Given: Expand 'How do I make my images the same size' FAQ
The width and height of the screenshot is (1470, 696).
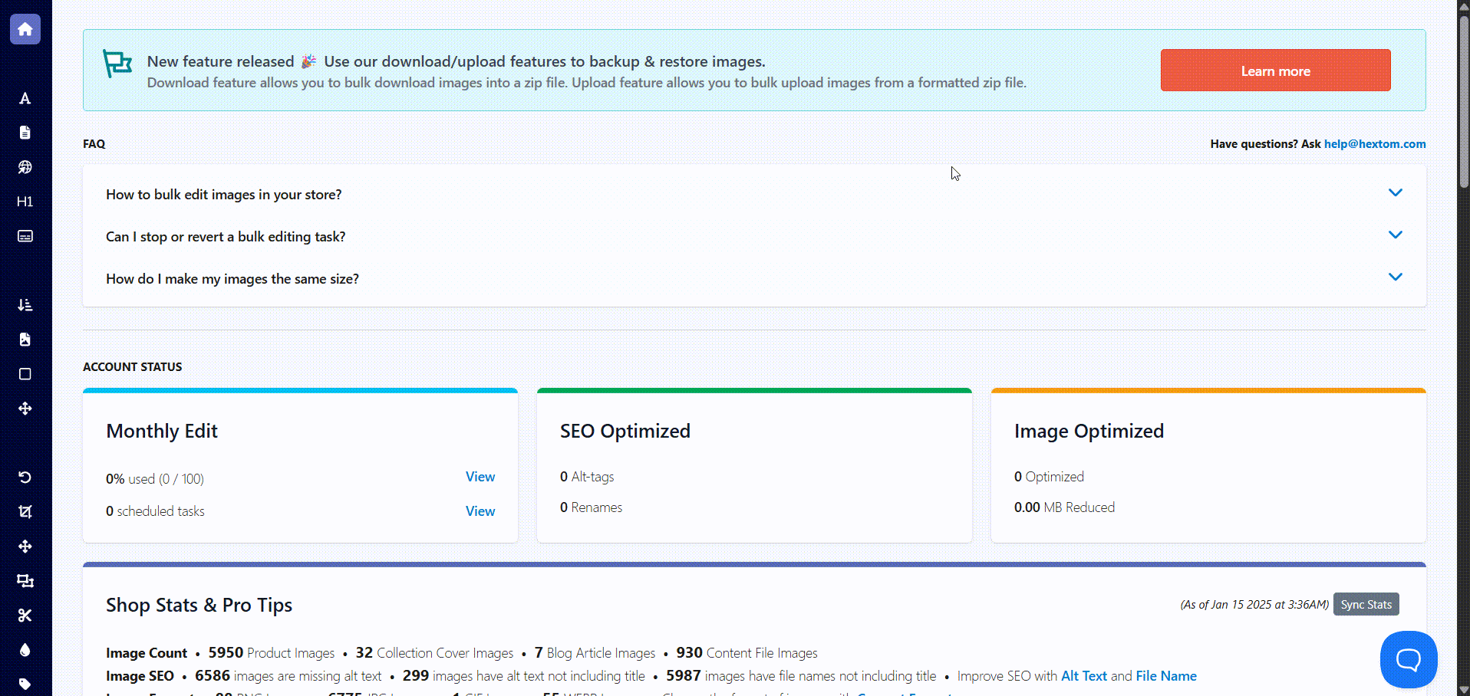Looking at the screenshot, I should click(x=754, y=279).
